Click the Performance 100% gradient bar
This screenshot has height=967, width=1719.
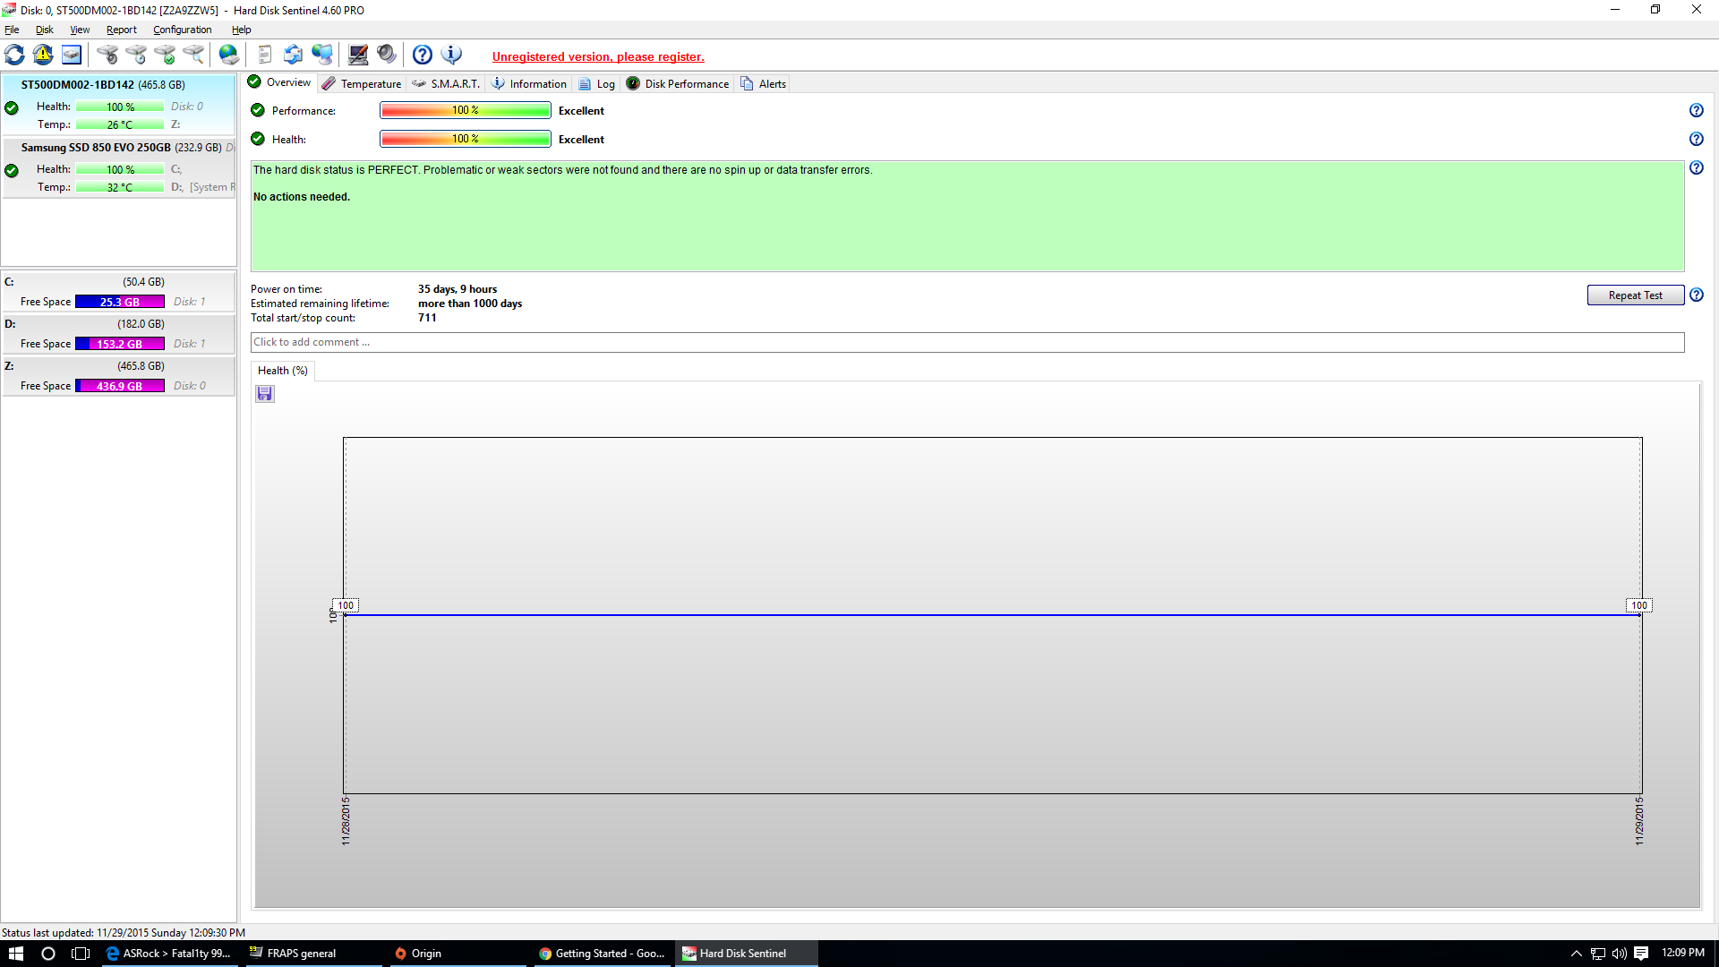(466, 110)
